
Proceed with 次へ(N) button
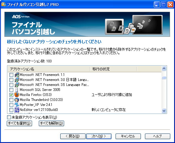coord(99,136)
